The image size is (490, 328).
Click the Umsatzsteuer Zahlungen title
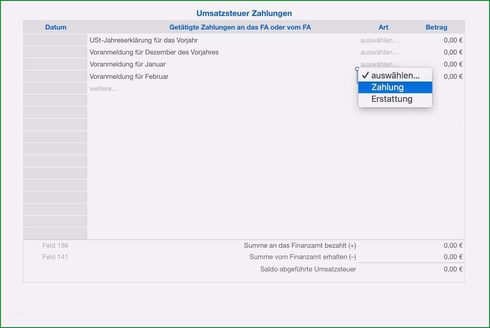pos(244,13)
